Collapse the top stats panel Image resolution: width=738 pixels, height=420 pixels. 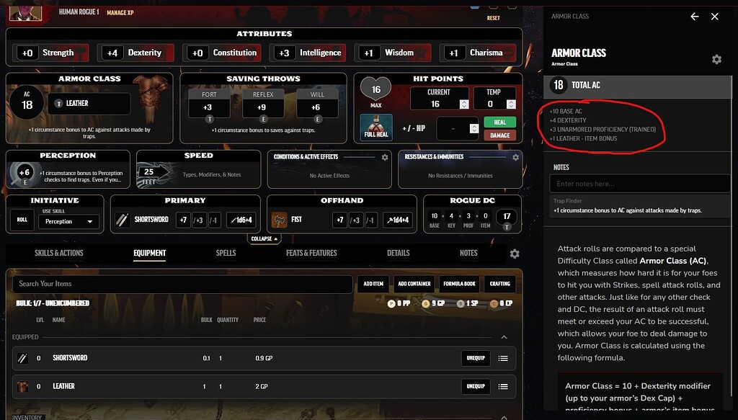tap(263, 238)
